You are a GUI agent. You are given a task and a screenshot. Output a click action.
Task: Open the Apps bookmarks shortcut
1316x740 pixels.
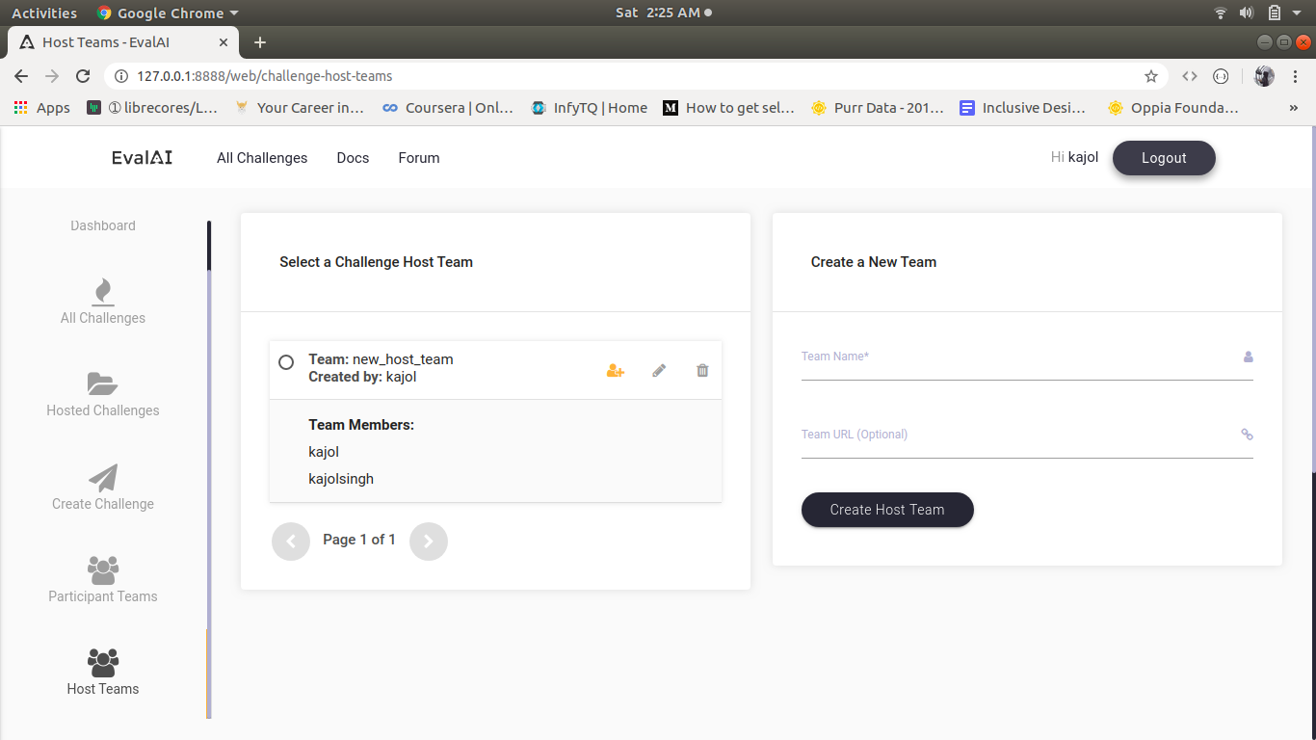(41, 108)
